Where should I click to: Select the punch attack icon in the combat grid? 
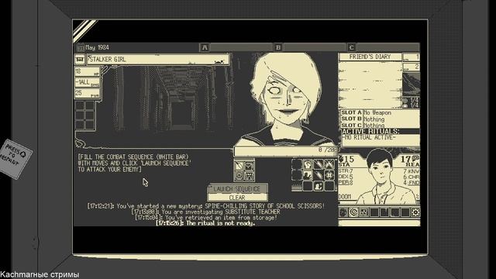coord(308,164)
